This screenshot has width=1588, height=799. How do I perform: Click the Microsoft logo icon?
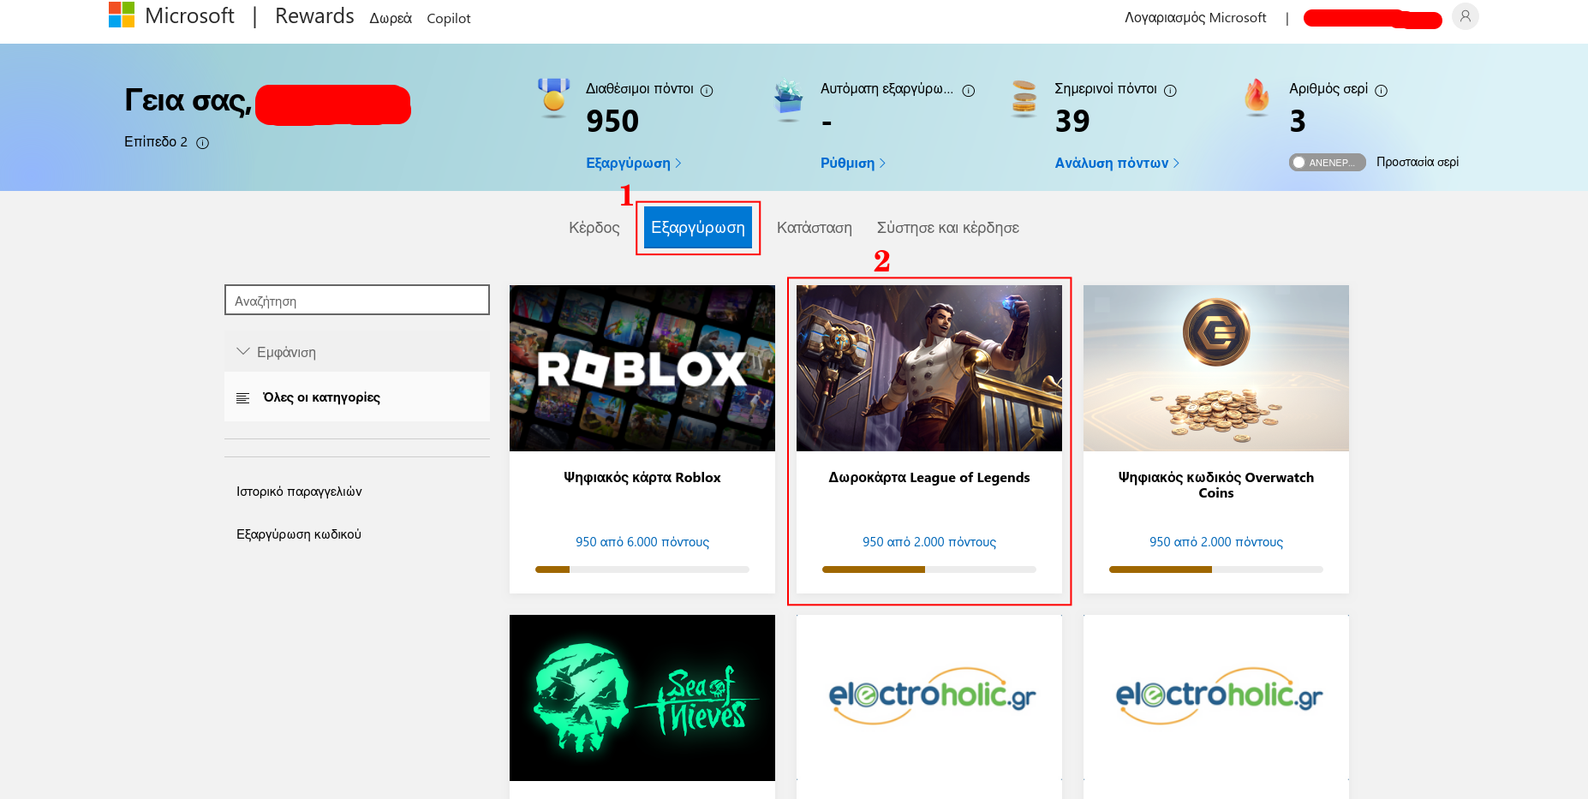122,15
